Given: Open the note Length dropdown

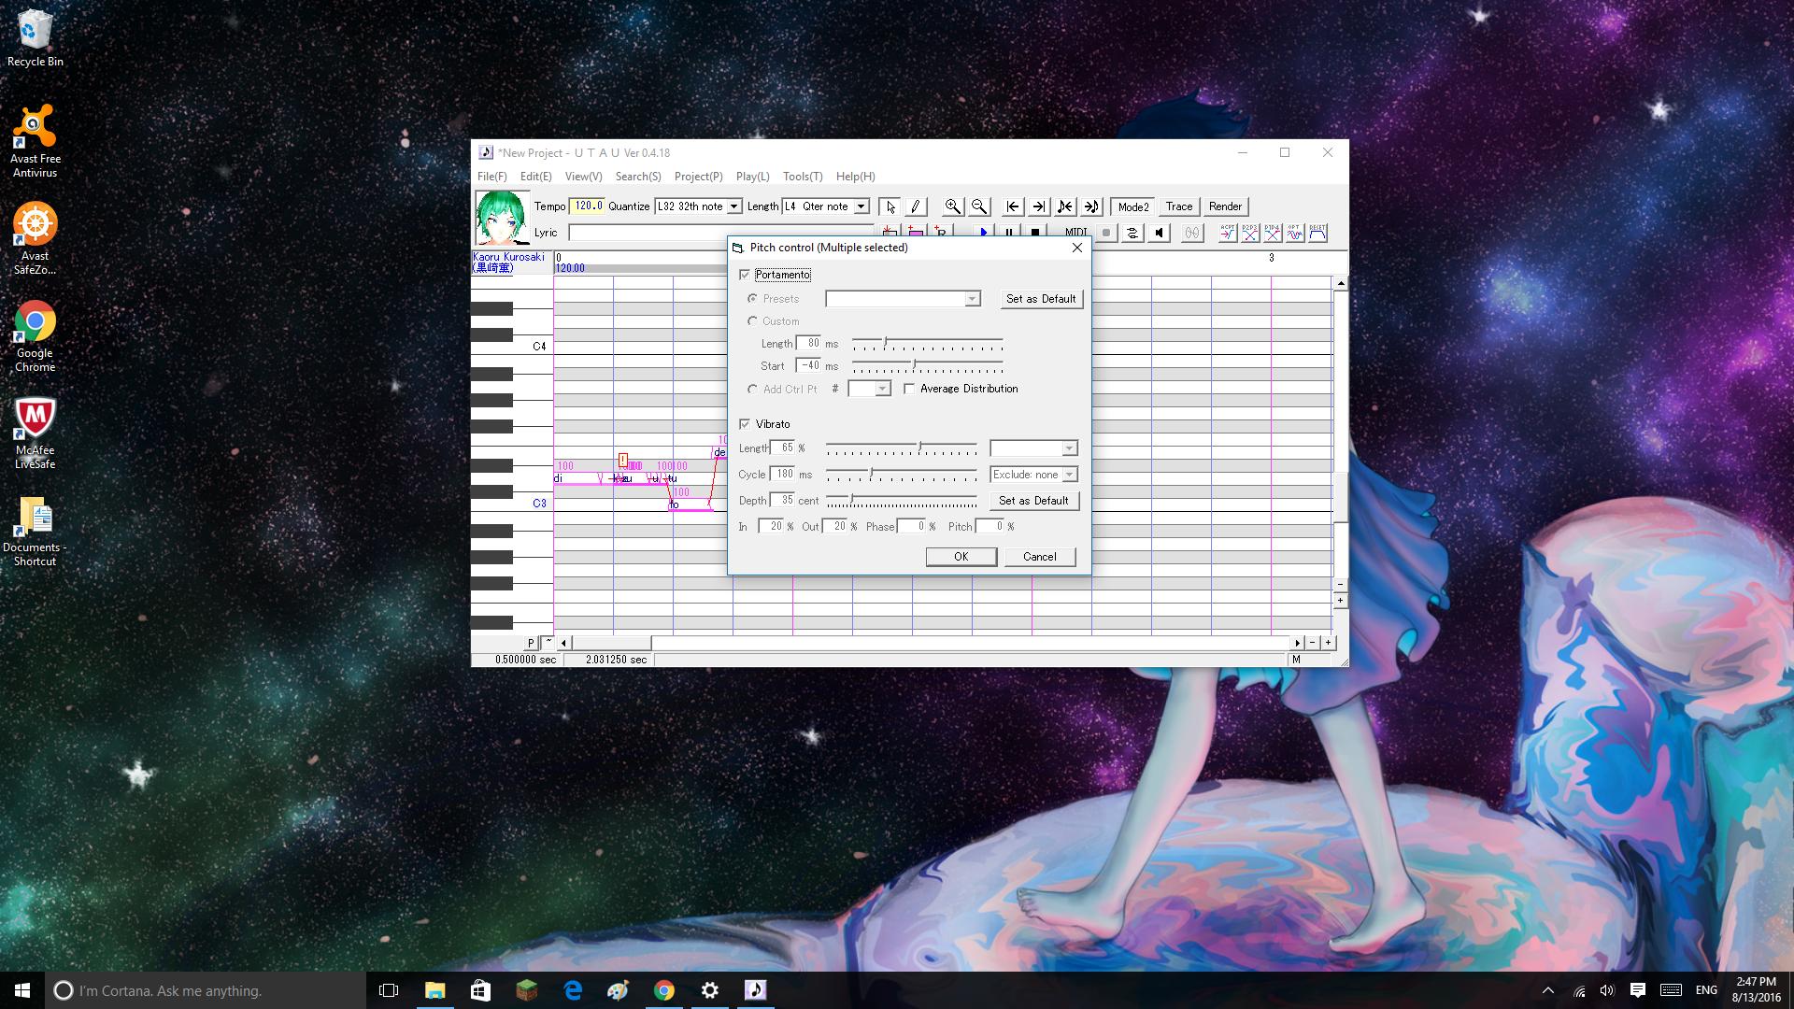Looking at the screenshot, I should (x=861, y=206).
